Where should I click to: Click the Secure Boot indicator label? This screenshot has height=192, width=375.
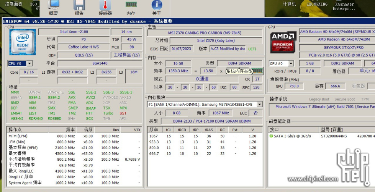pos(345,99)
